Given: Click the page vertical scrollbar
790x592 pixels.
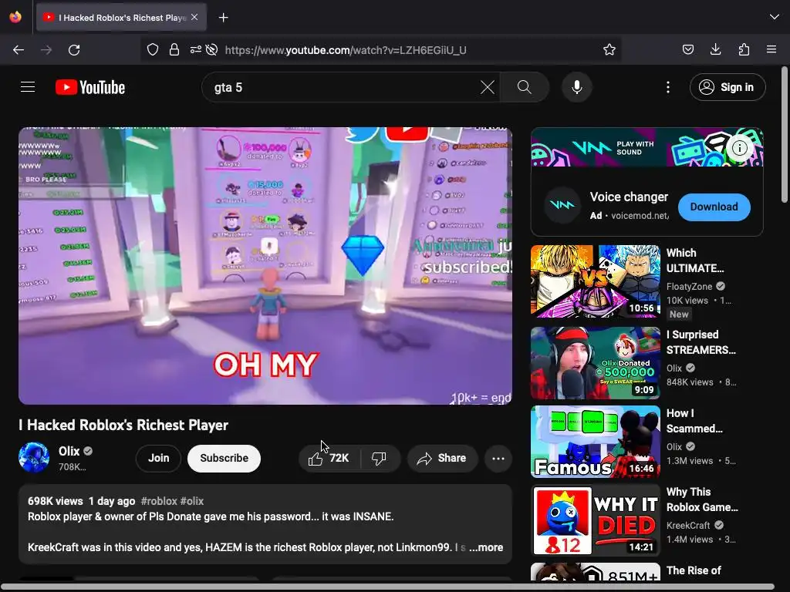Looking at the screenshot, I should coord(784,135).
